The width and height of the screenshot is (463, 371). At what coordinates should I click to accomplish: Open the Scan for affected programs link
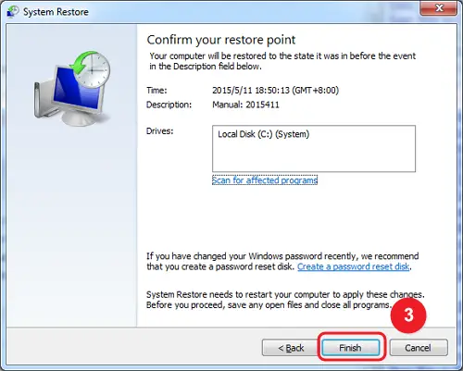tap(265, 180)
